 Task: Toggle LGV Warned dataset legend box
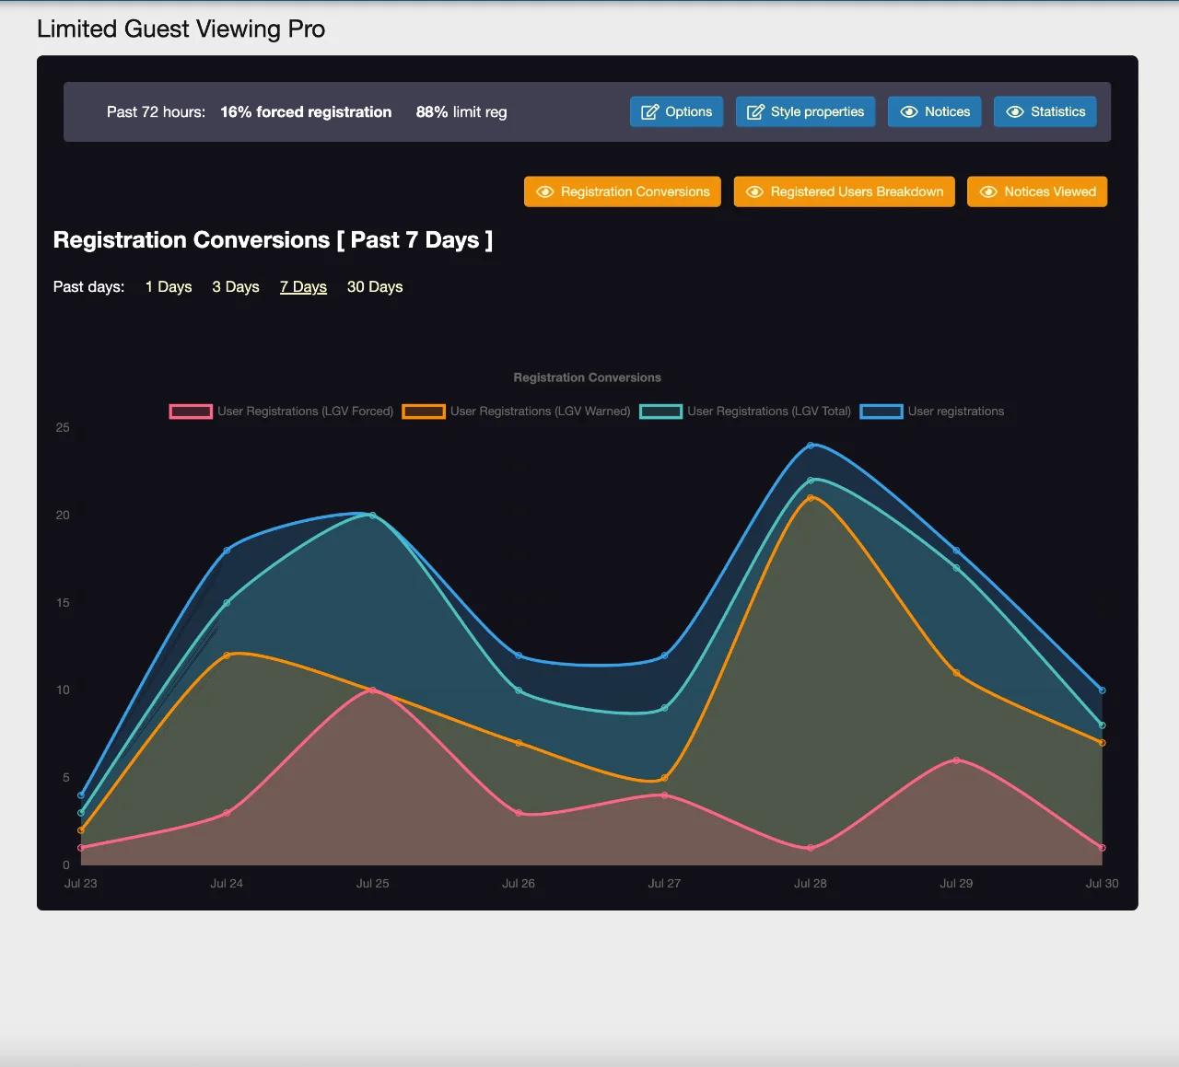pos(424,412)
